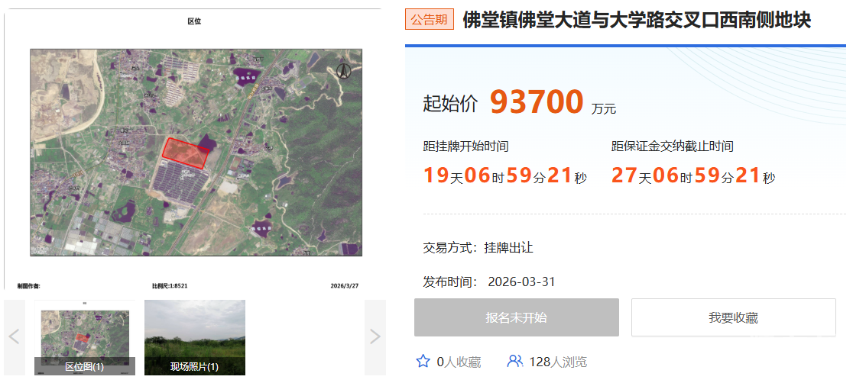Click the 93700 starting price figure
Image resolution: width=853 pixels, height=383 pixels.
pyautogui.click(x=537, y=102)
